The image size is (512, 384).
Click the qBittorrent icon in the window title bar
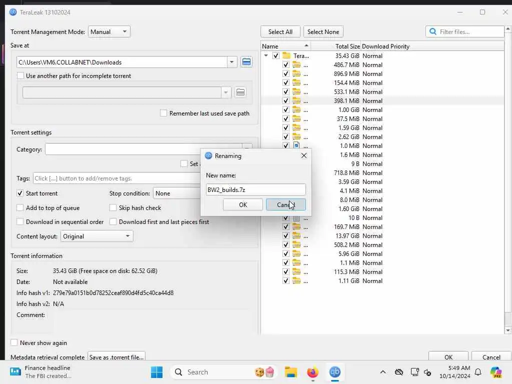[12, 12]
